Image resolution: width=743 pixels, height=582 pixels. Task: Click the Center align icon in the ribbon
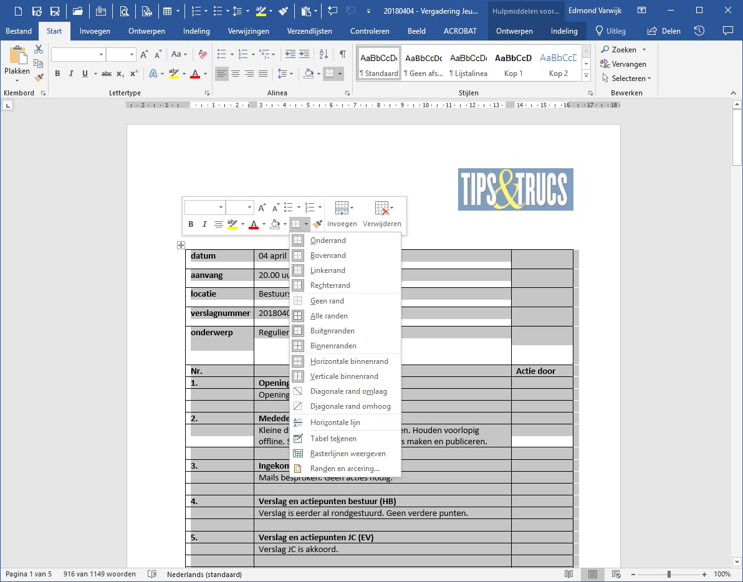[236, 74]
